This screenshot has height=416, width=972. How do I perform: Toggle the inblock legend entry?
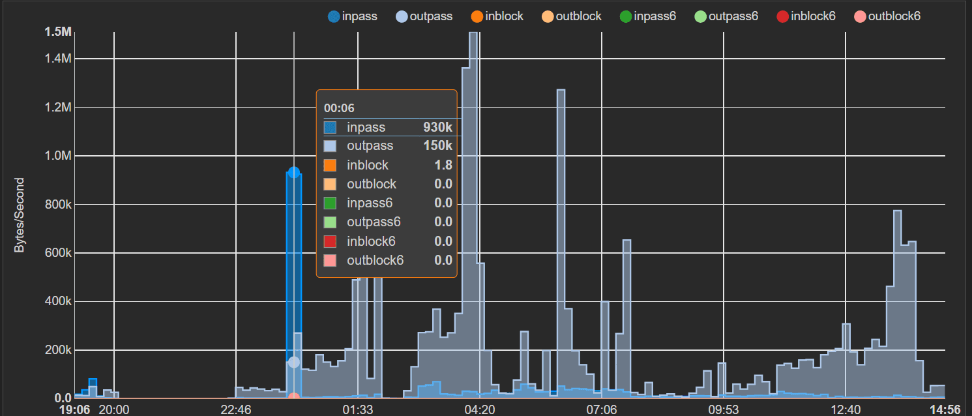[497, 16]
